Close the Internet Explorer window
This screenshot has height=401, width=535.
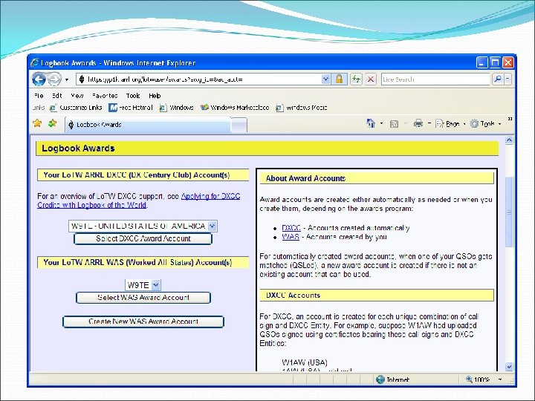coord(508,62)
